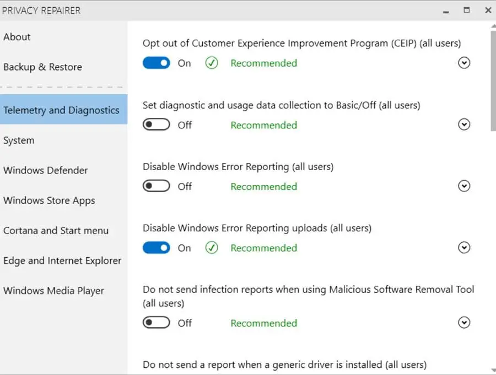The height and width of the screenshot is (375, 496).
Task: Maximize the Privacy Repairer window
Action: click(x=467, y=10)
